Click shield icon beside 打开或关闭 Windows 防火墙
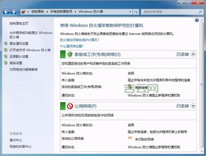 [6, 50]
